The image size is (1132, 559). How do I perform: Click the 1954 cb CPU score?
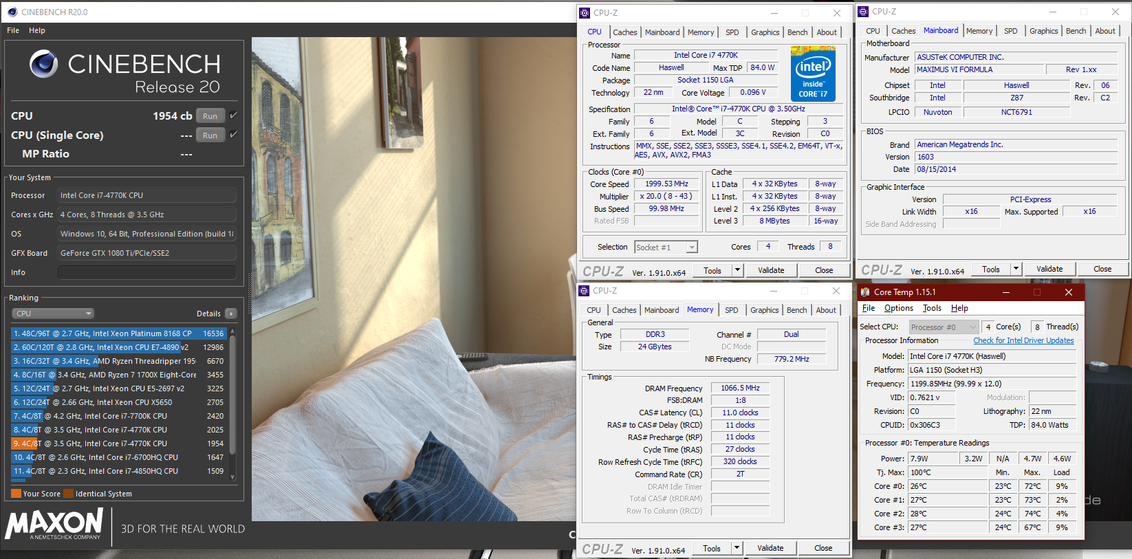click(173, 116)
